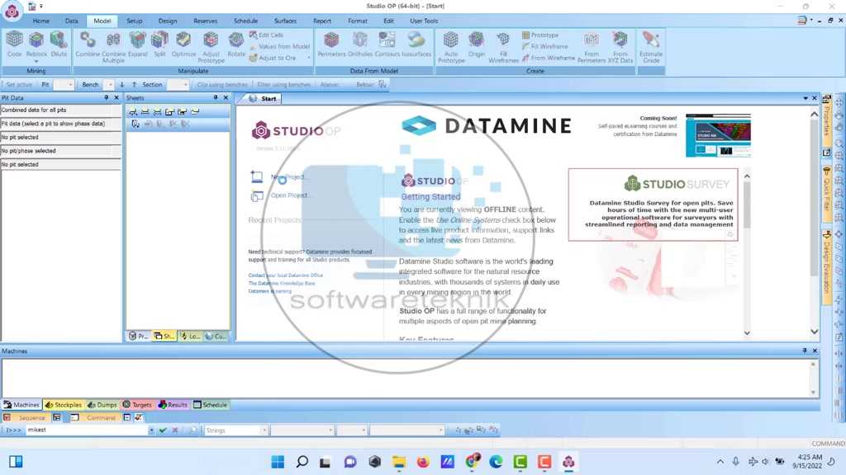Click the Studio Survey promo banner

[653, 205]
